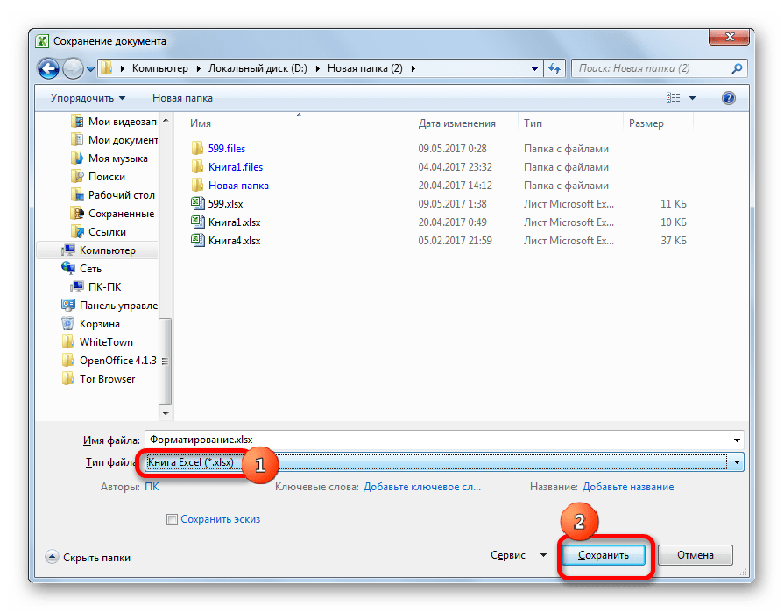Click the Back navigation arrow button
The width and height of the screenshot is (784, 612).
click(x=48, y=68)
